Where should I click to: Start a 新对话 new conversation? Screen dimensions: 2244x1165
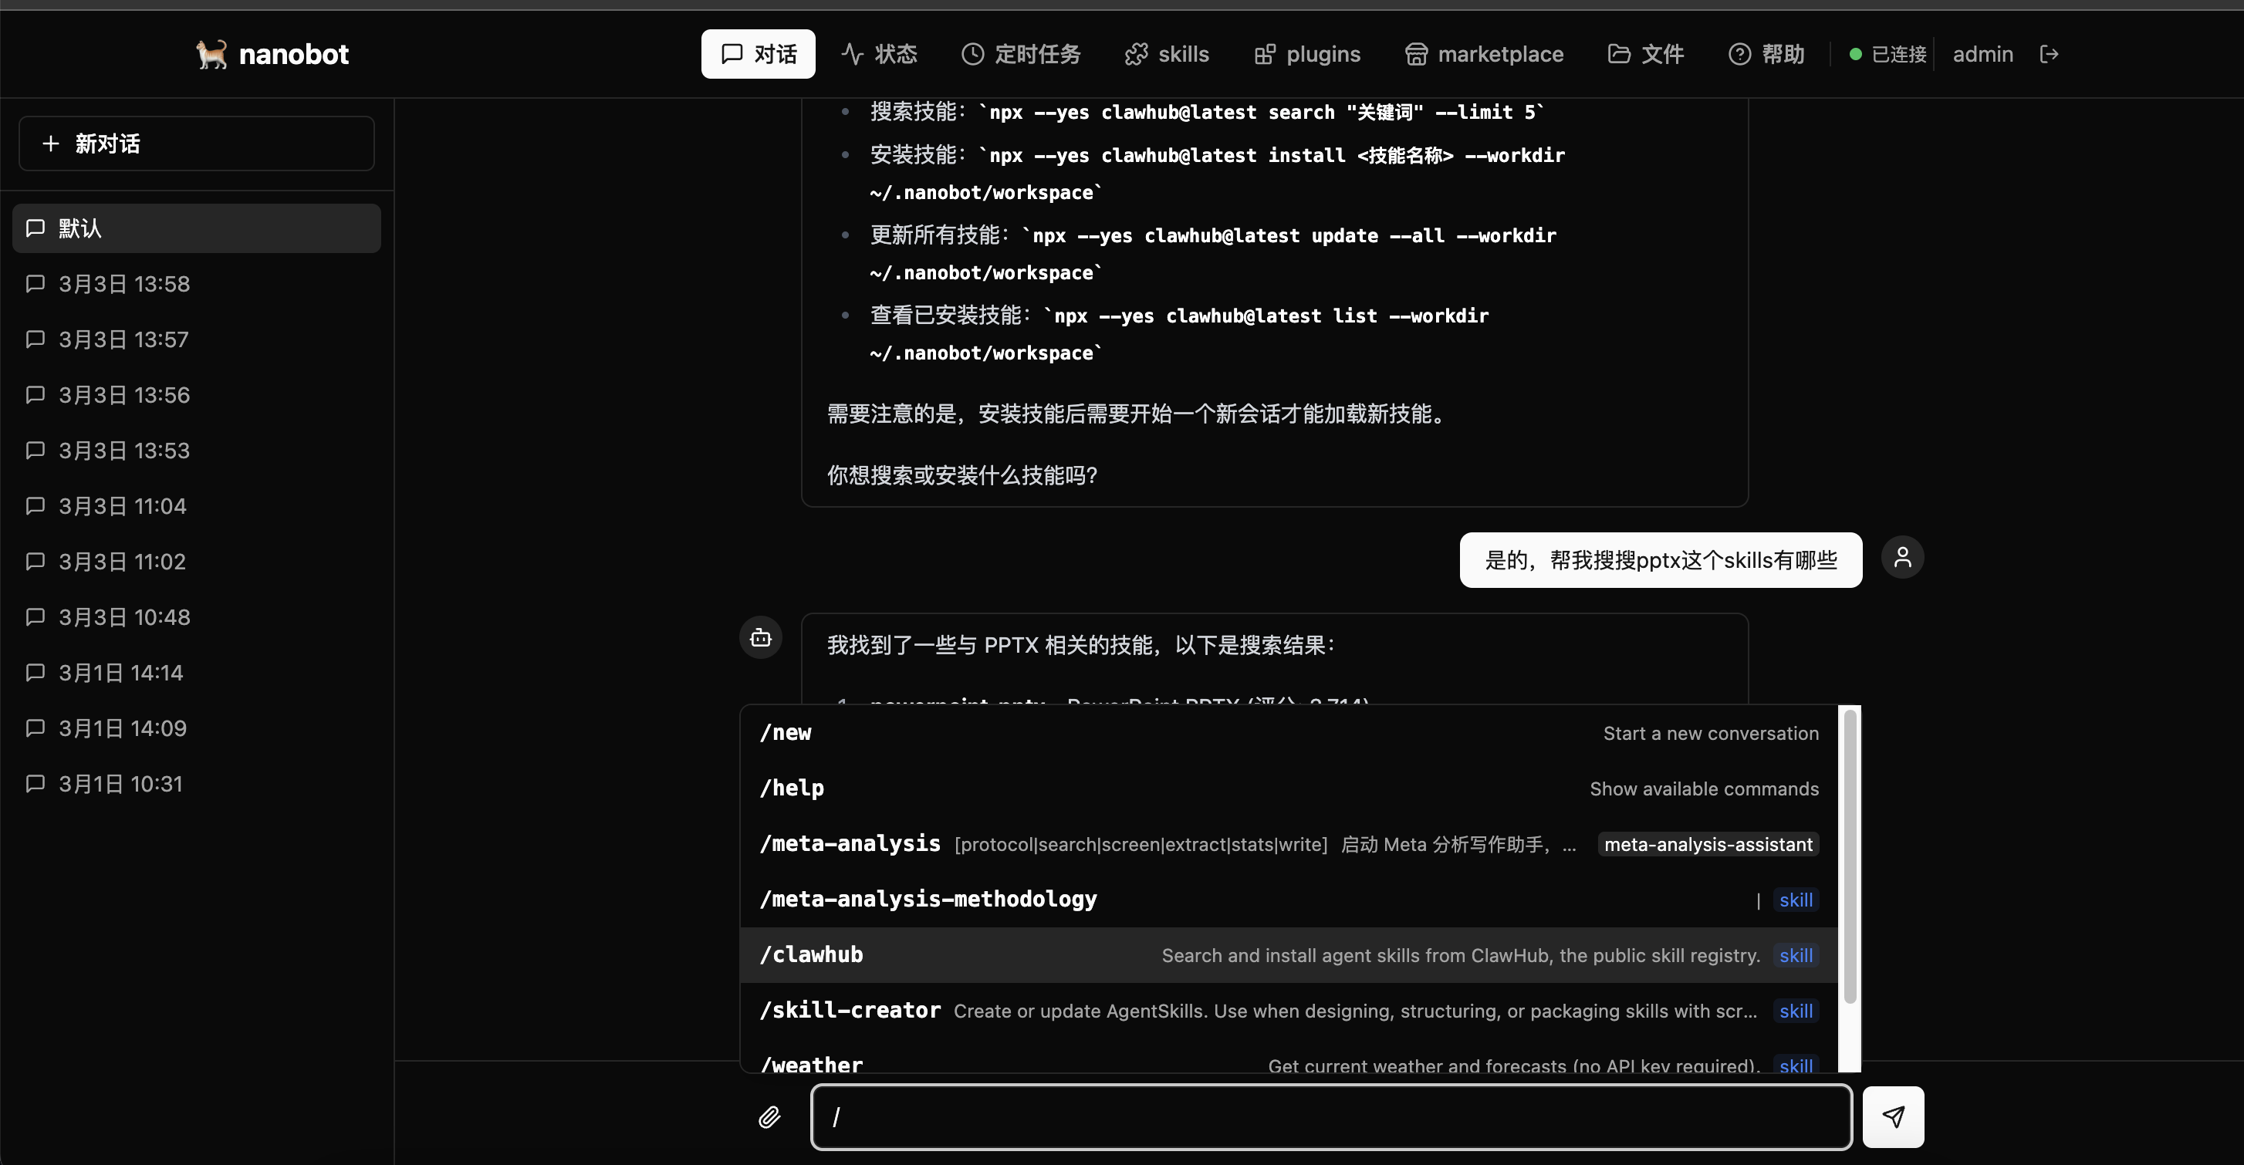(x=197, y=144)
